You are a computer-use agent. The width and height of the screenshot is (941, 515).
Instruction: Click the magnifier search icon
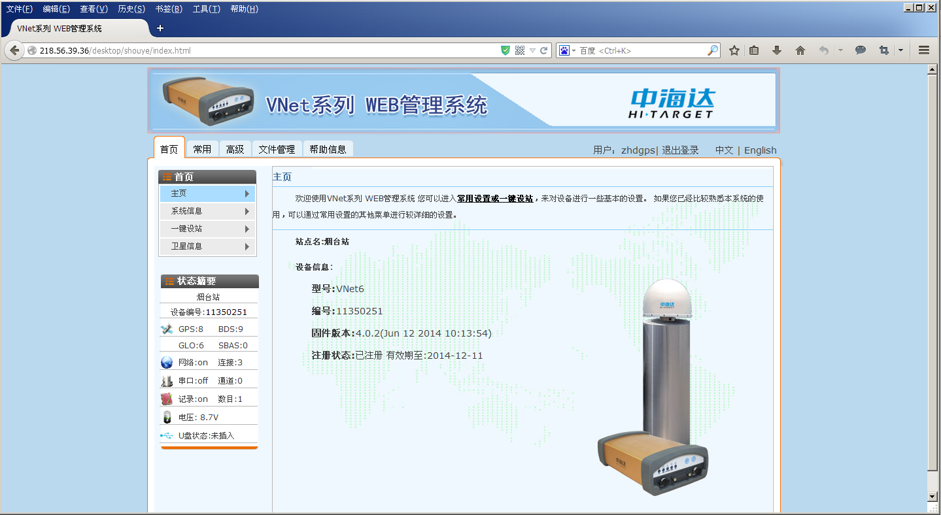713,50
